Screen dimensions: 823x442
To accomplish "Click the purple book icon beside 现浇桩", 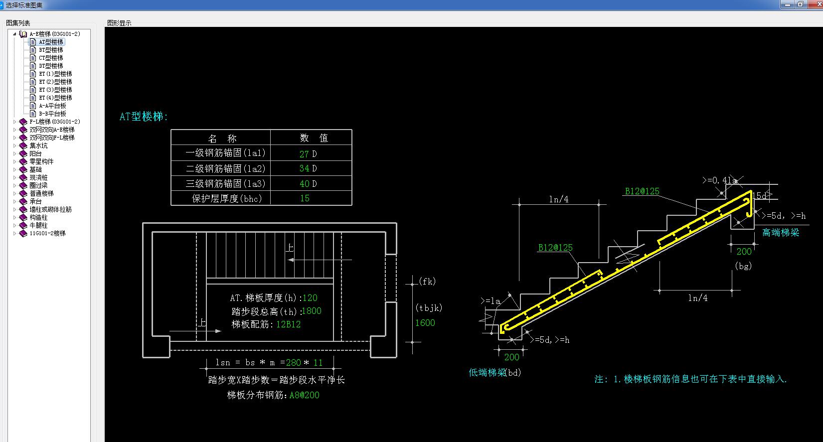I will click(23, 177).
